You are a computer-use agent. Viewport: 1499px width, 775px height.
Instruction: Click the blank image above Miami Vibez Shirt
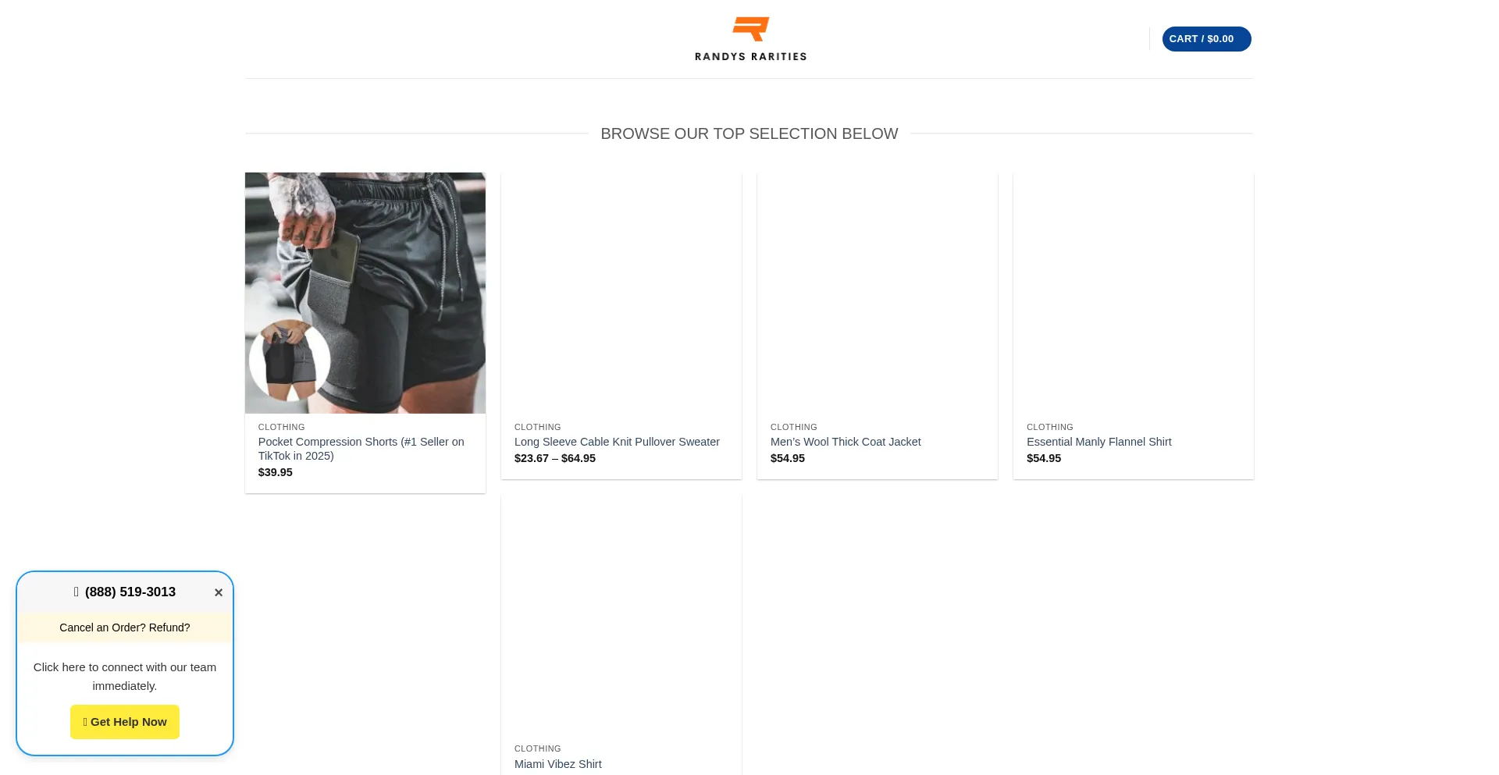(621, 615)
